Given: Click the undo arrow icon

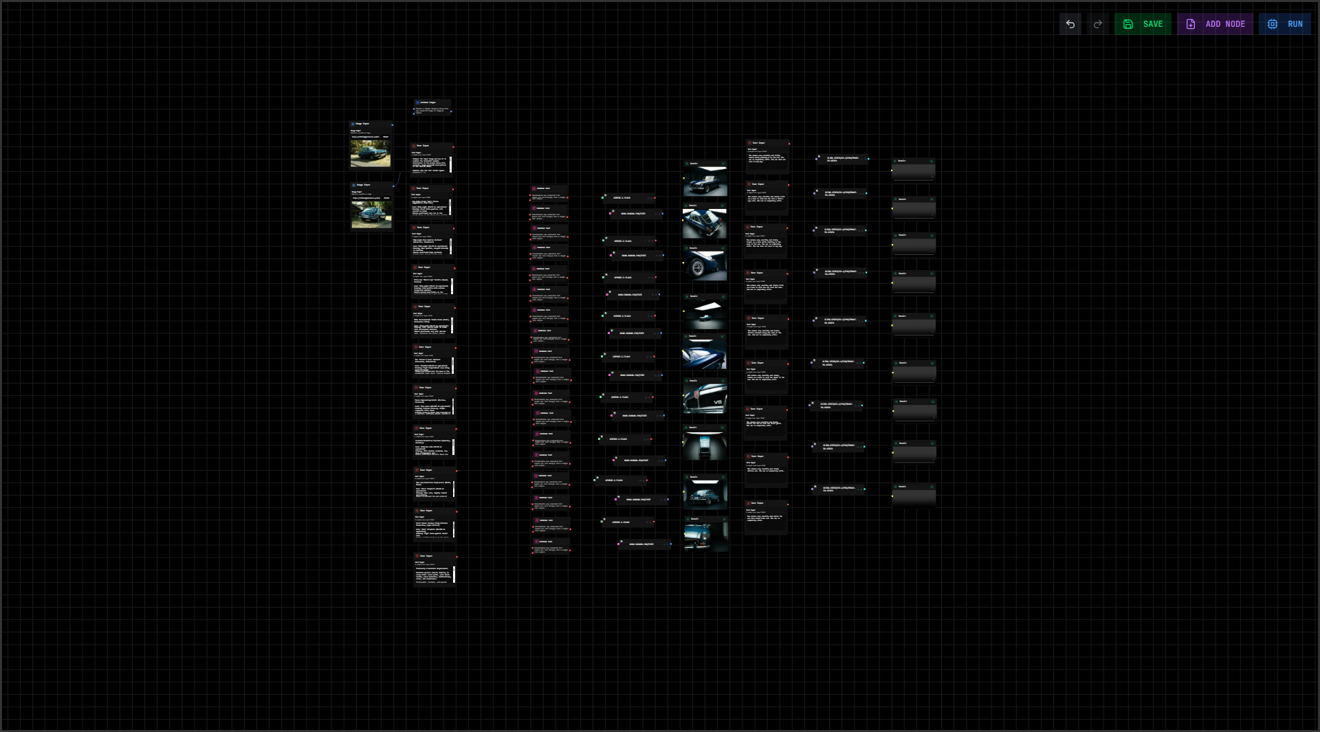Looking at the screenshot, I should (1070, 24).
